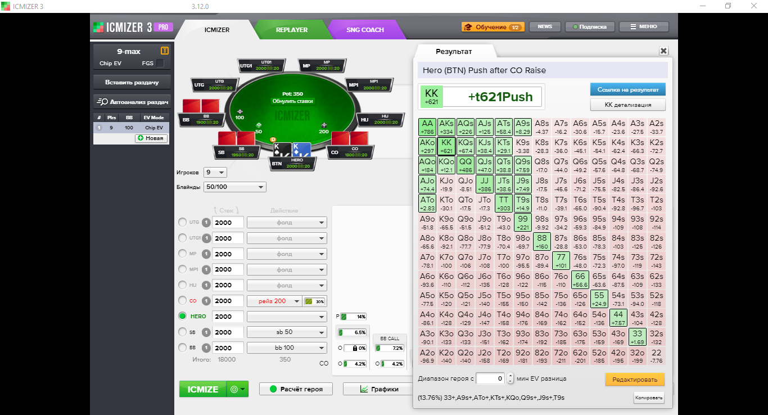Click the HERO stack input field
The image size is (768, 415).
point(228,316)
